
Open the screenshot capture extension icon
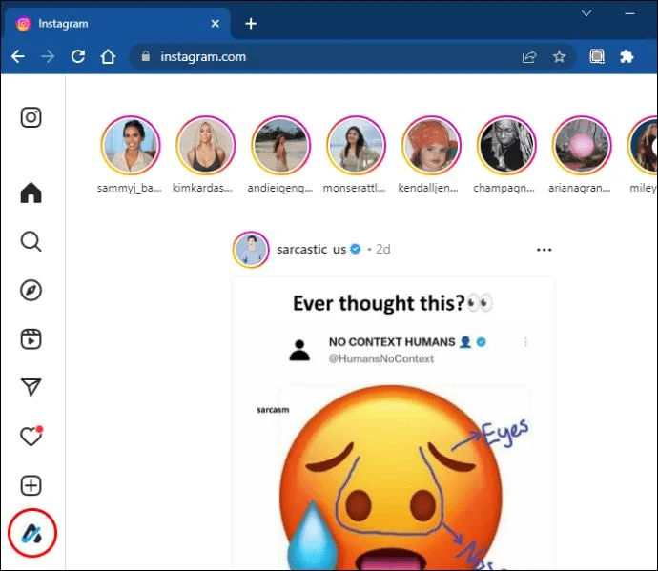pyautogui.click(x=597, y=56)
